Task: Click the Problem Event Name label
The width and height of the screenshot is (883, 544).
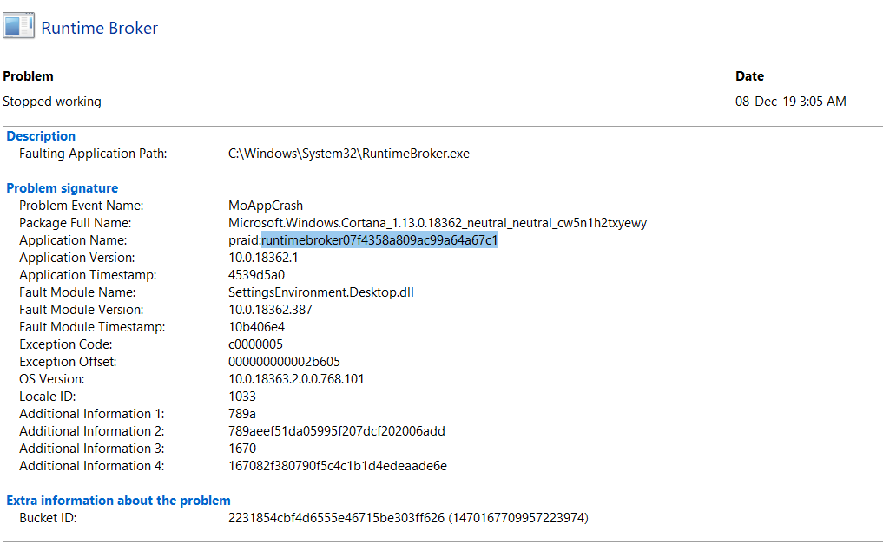Action: pos(81,206)
